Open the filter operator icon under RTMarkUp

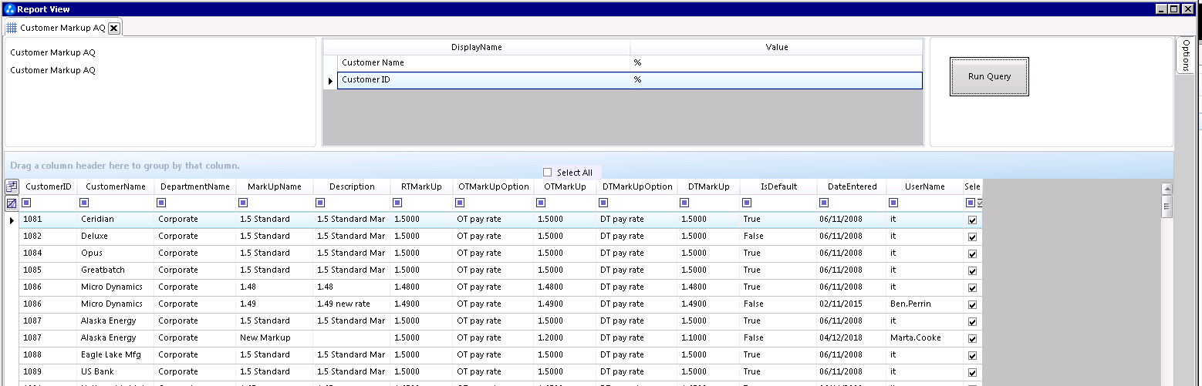click(397, 203)
